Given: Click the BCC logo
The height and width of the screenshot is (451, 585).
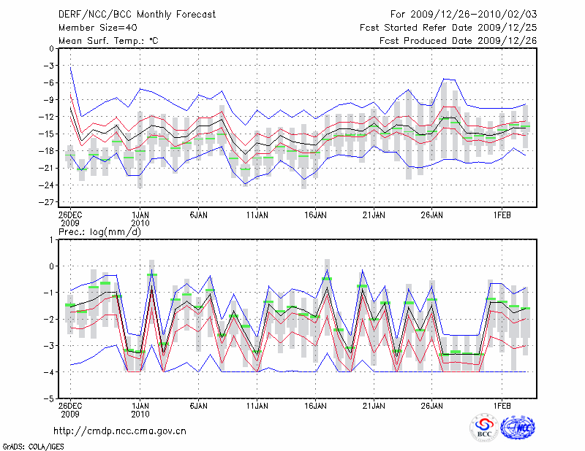Looking at the screenshot, I should [484, 427].
